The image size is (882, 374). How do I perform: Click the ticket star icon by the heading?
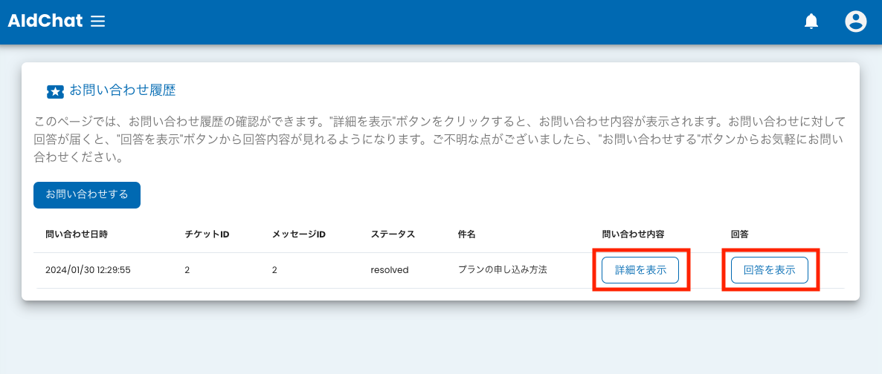[x=55, y=91]
